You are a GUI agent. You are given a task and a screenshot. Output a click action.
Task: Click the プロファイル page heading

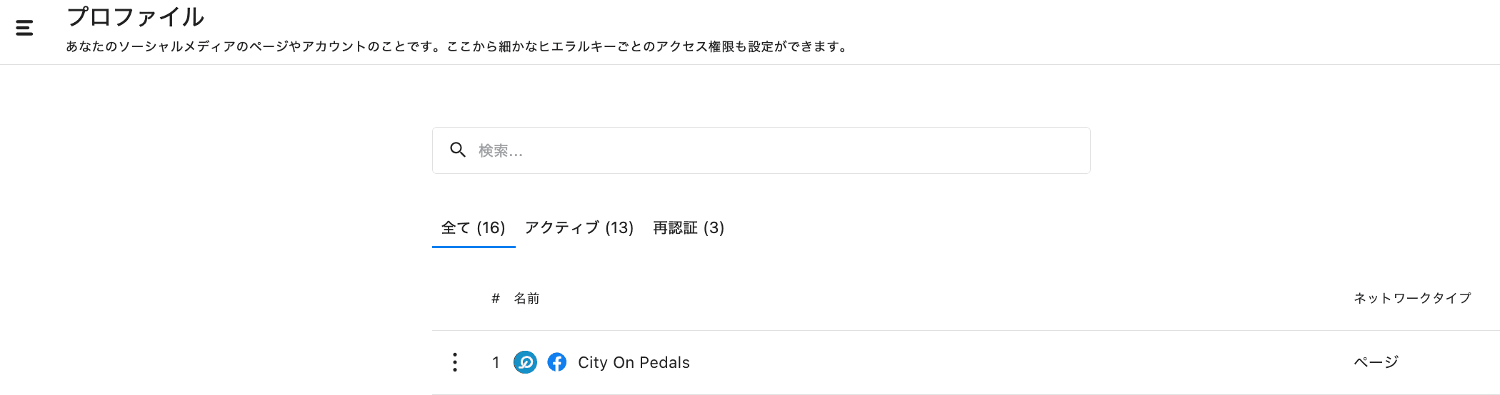coord(135,17)
